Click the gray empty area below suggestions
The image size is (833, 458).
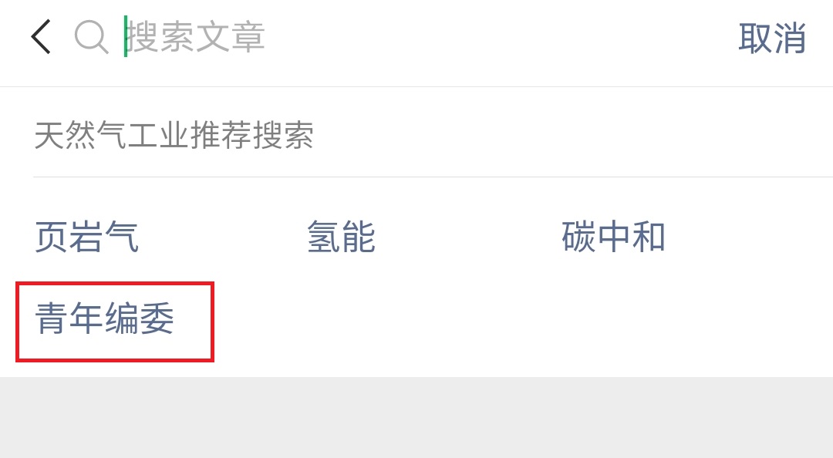[416, 418]
